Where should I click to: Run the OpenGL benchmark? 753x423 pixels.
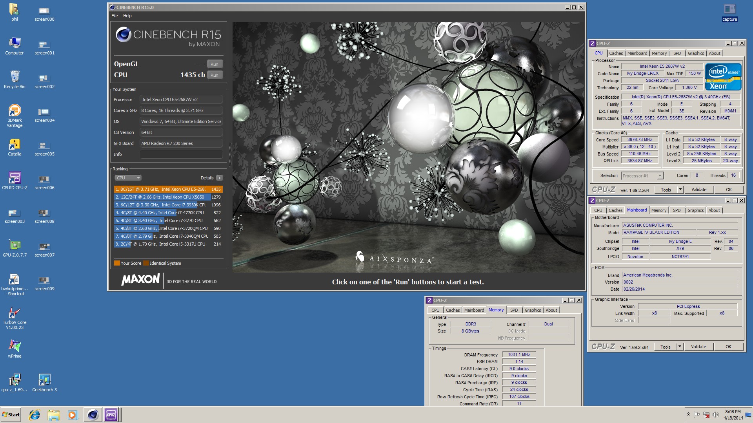click(x=214, y=64)
